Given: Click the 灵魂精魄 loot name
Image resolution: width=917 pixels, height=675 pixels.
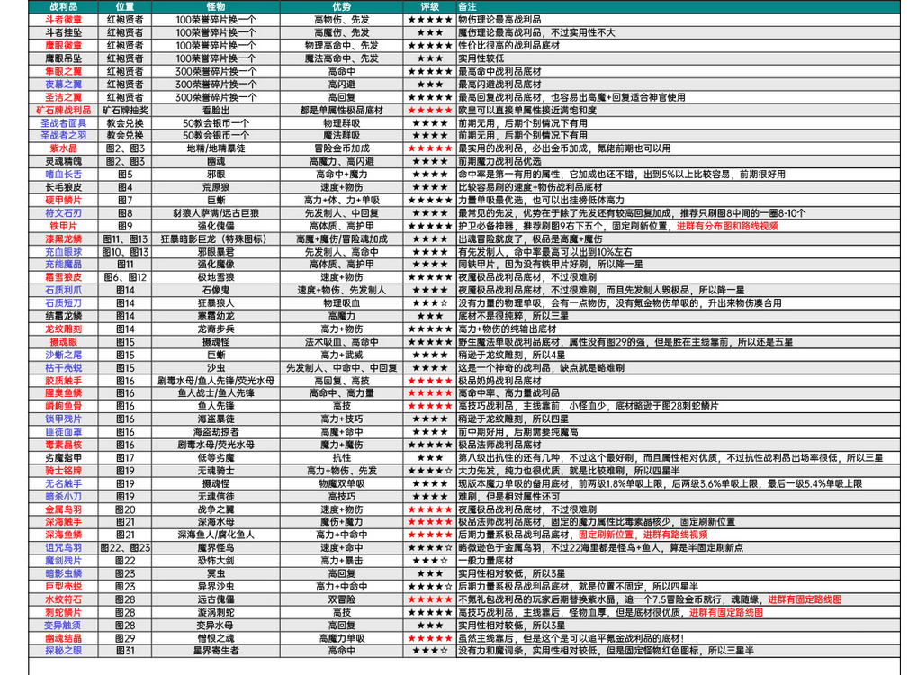Looking at the screenshot, I should point(63,161).
